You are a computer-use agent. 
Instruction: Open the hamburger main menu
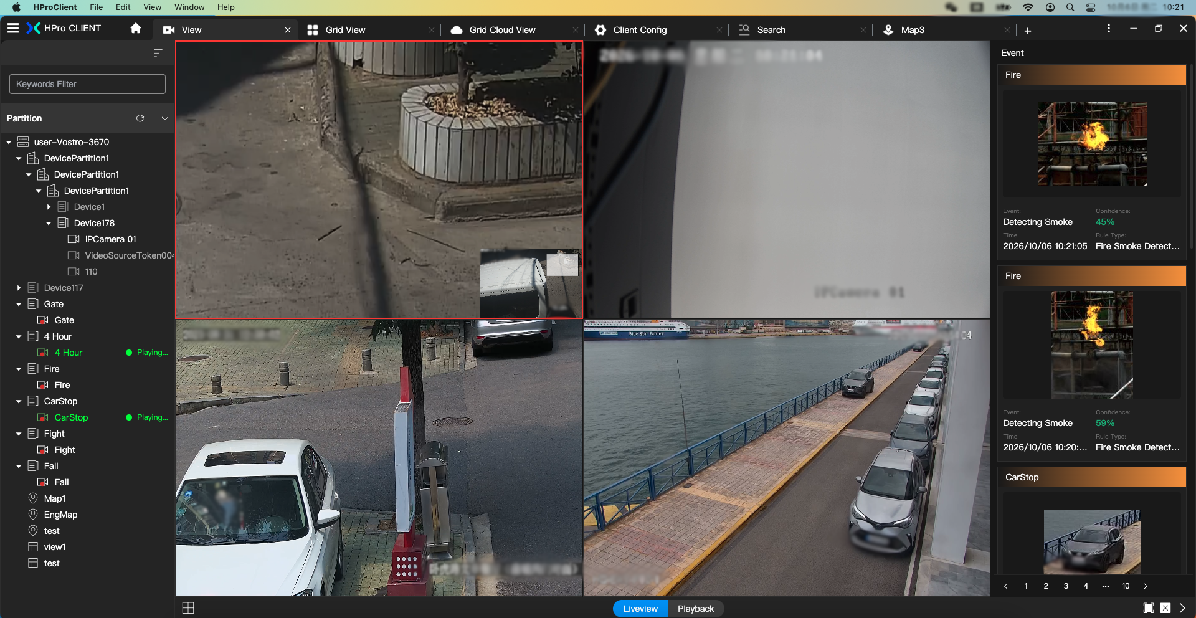tap(13, 28)
